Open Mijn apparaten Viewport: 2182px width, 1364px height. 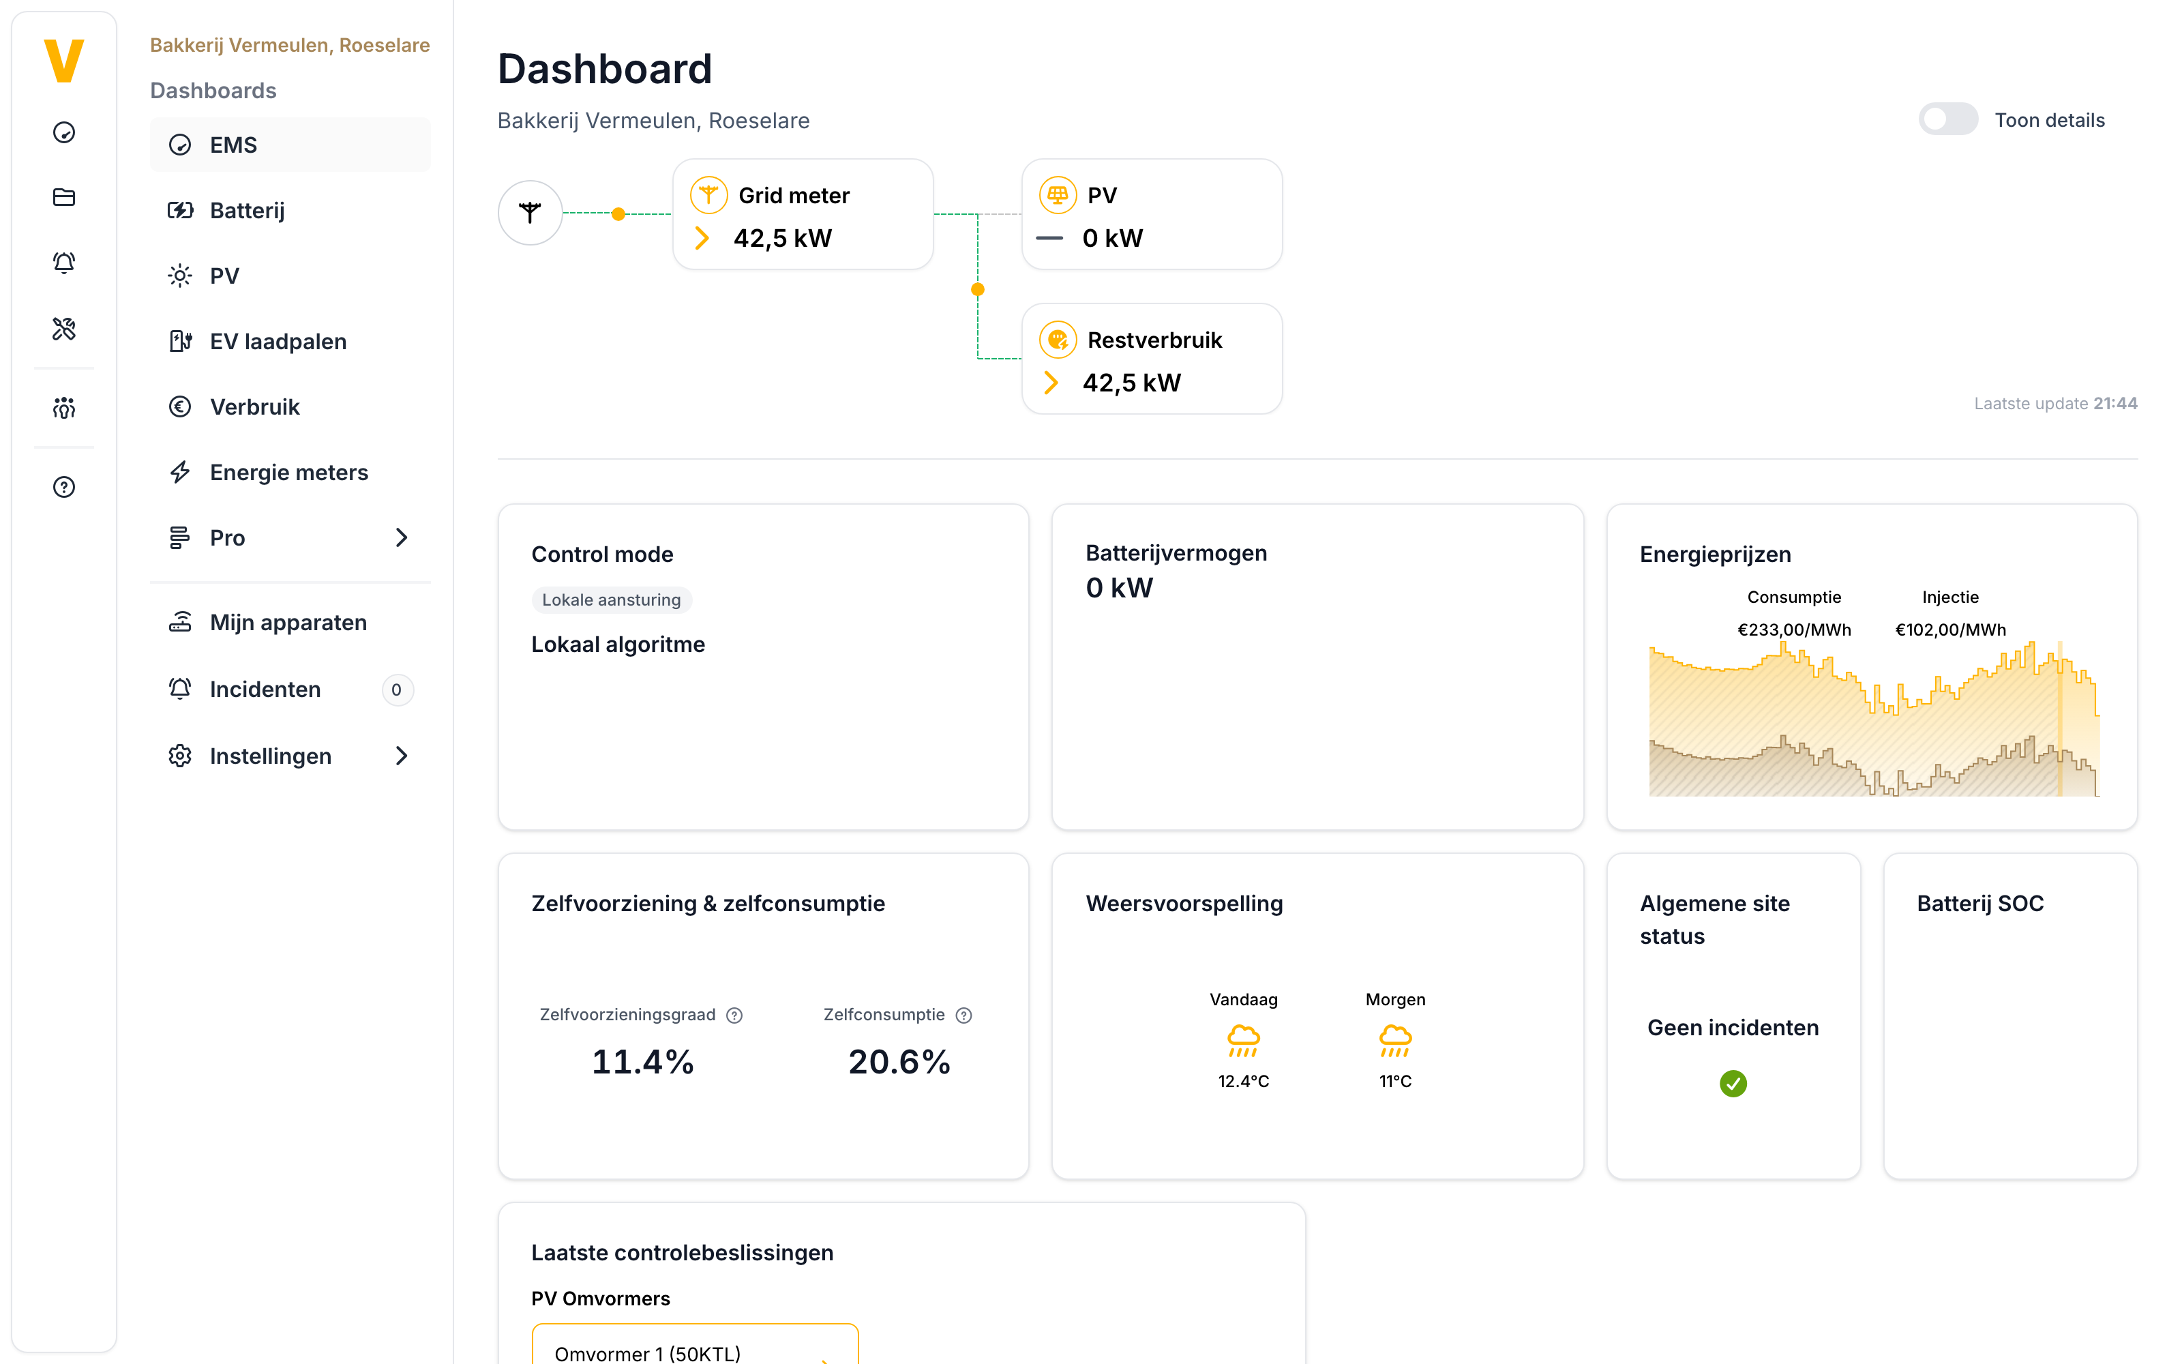pos(290,623)
